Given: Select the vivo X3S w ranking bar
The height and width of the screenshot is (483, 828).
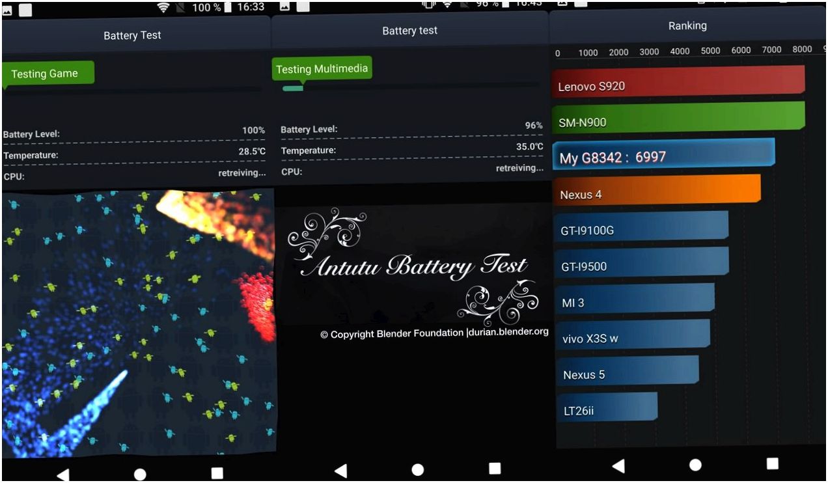Looking at the screenshot, I should click(633, 335).
